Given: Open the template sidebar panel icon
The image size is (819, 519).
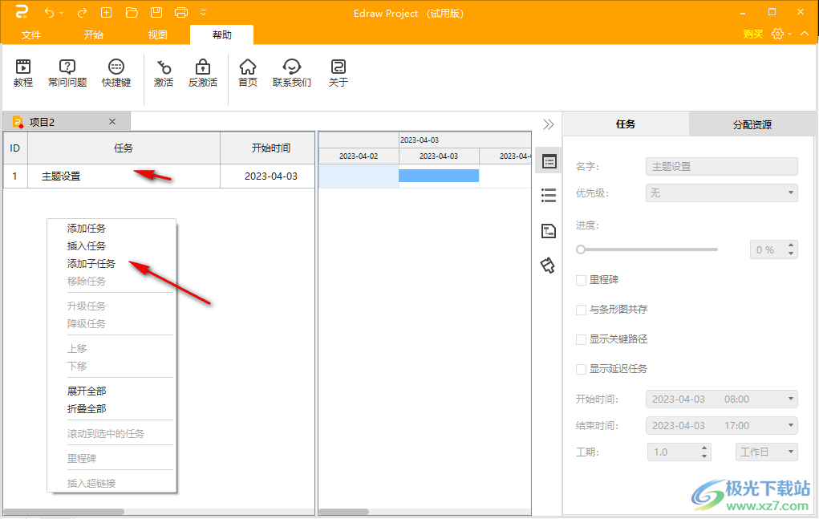Looking at the screenshot, I should tap(549, 231).
